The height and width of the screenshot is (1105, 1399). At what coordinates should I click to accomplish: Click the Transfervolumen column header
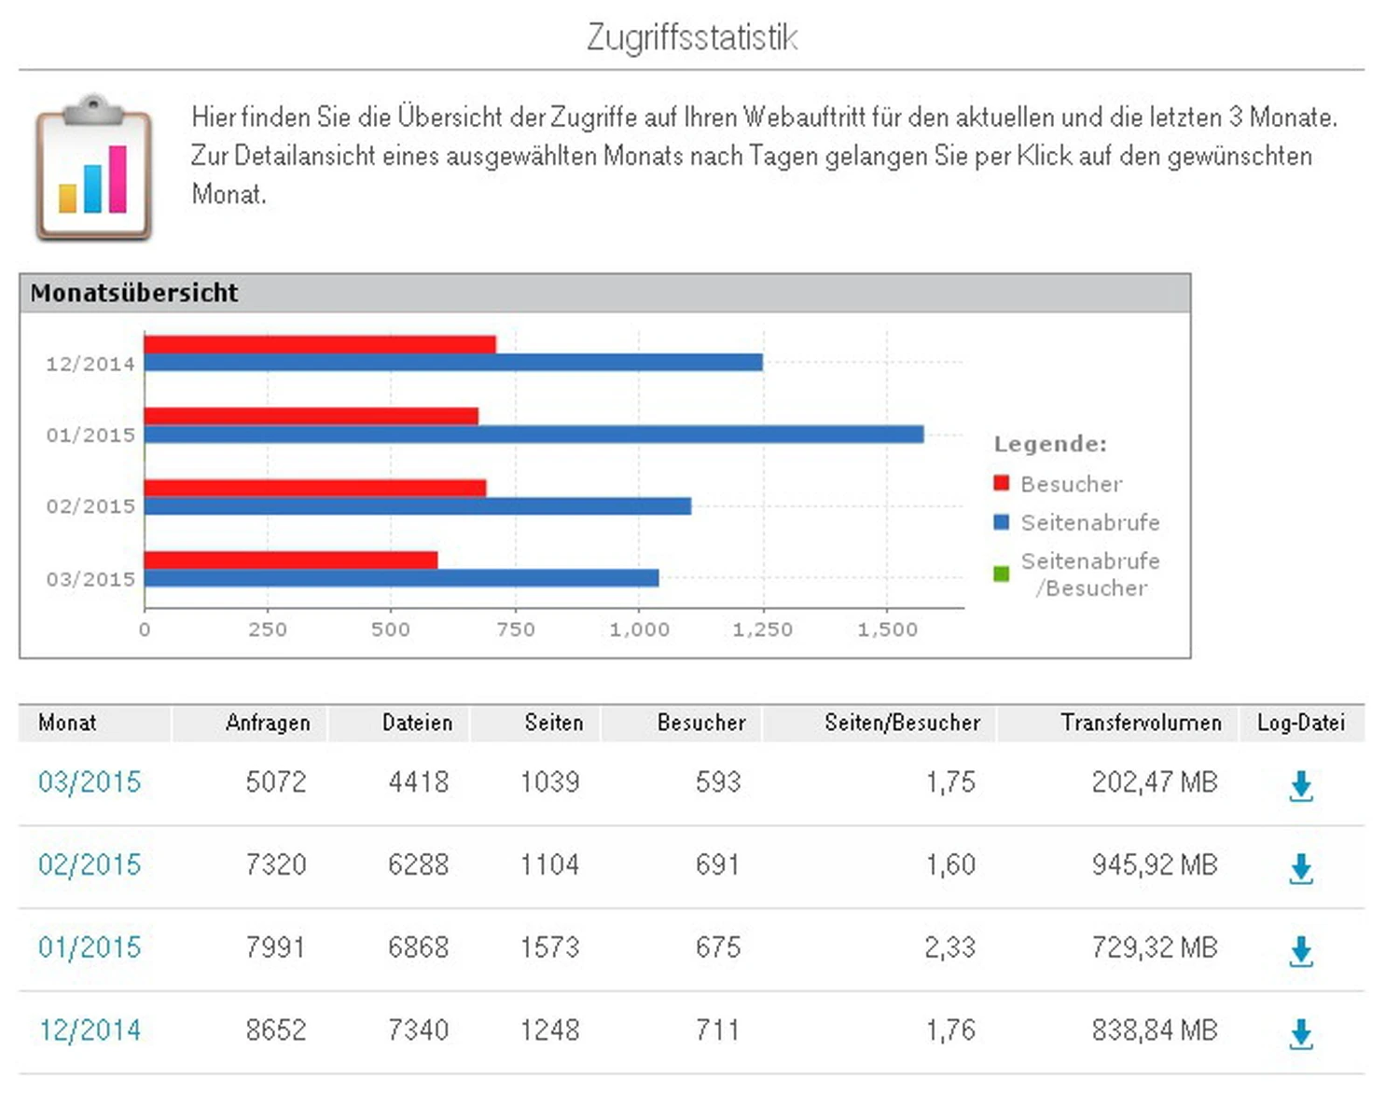pyautogui.click(x=1141, y=723)
